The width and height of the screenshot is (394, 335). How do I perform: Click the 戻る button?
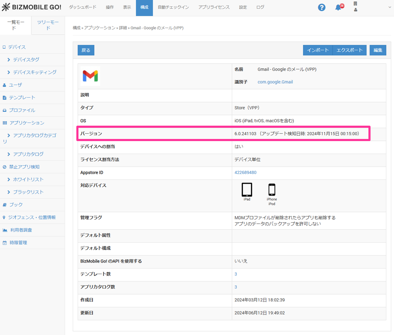pos(86,50)
